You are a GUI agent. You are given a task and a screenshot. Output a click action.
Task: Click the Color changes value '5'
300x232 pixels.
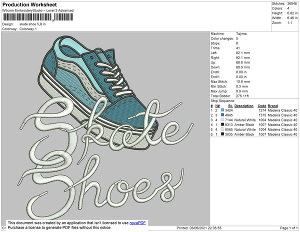pyautogui.click(x=237, y=38)
